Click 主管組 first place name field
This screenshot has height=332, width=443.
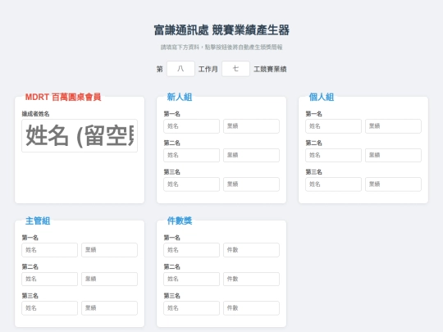click(x=50, y=250)
